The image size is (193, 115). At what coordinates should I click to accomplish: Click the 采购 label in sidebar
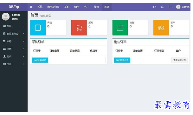(9, 41)
